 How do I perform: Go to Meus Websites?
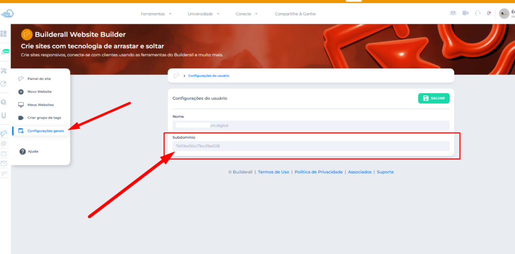40,105
